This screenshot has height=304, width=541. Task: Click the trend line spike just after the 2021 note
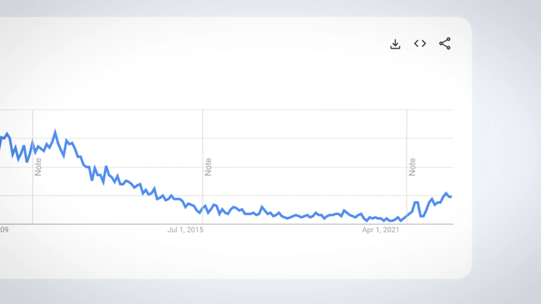click(x=416, y=202)
